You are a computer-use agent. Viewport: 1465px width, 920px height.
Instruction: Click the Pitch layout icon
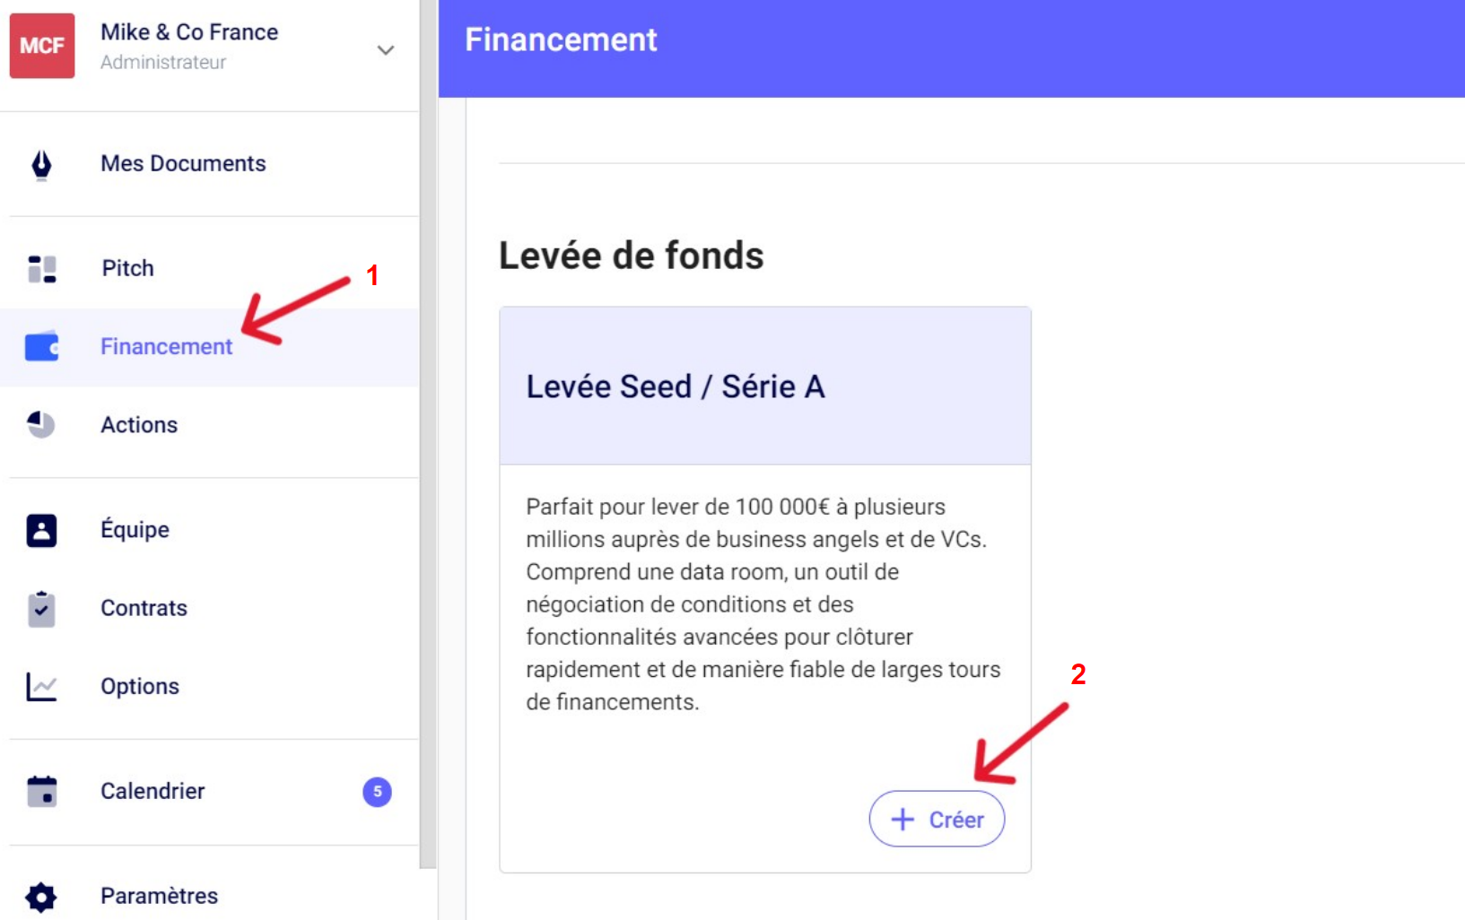pos(41,269)
